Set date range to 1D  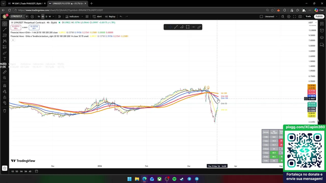click(x=12, y=172)
